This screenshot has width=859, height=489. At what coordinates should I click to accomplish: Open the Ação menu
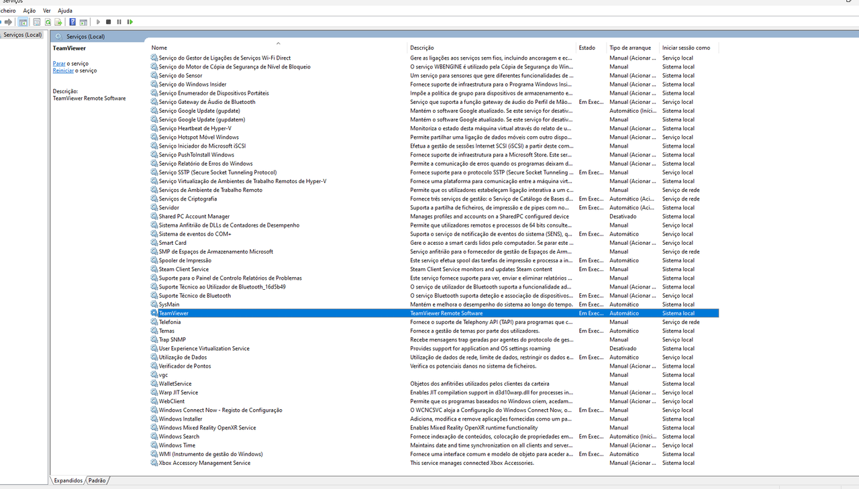pos(30,11)
